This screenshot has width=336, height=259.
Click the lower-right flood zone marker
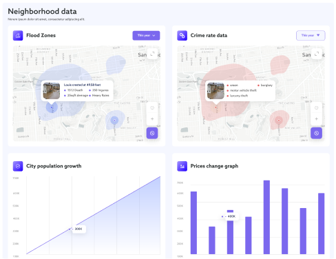[114, 120]
